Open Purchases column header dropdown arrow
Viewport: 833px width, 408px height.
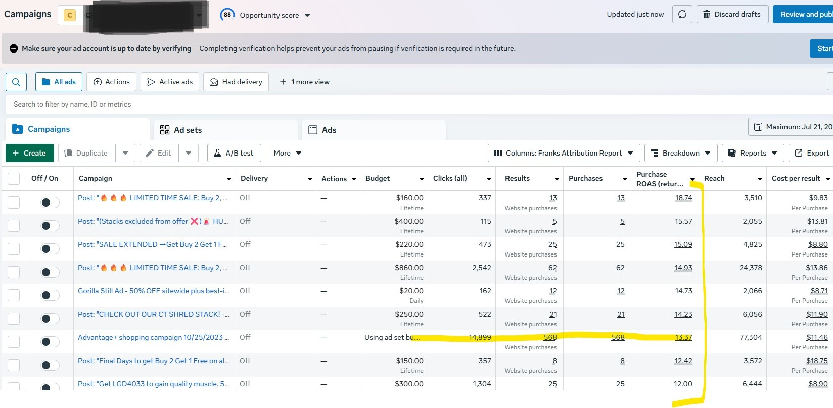[x=624, y=179]
